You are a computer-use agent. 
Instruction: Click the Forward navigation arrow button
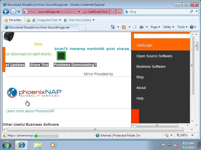(x=13, y=12)
